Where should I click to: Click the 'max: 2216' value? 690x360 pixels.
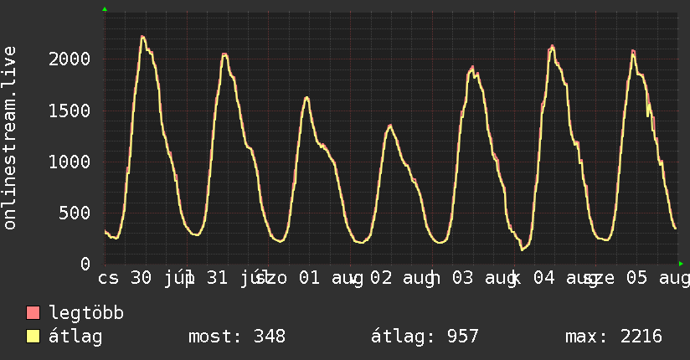[x=614, y=337]
